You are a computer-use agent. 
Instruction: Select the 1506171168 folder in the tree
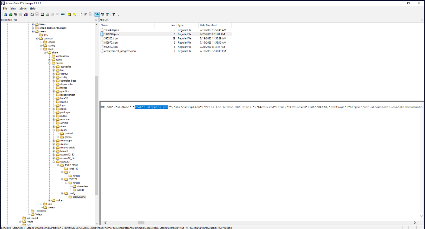coord(71,165)
